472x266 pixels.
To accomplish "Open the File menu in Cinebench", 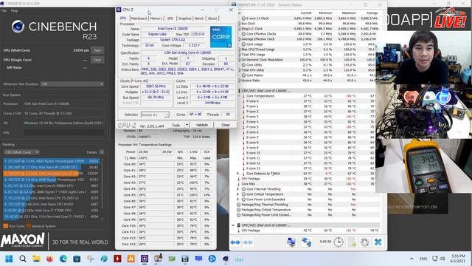I will pyautogui.click(x=4, y=10).
